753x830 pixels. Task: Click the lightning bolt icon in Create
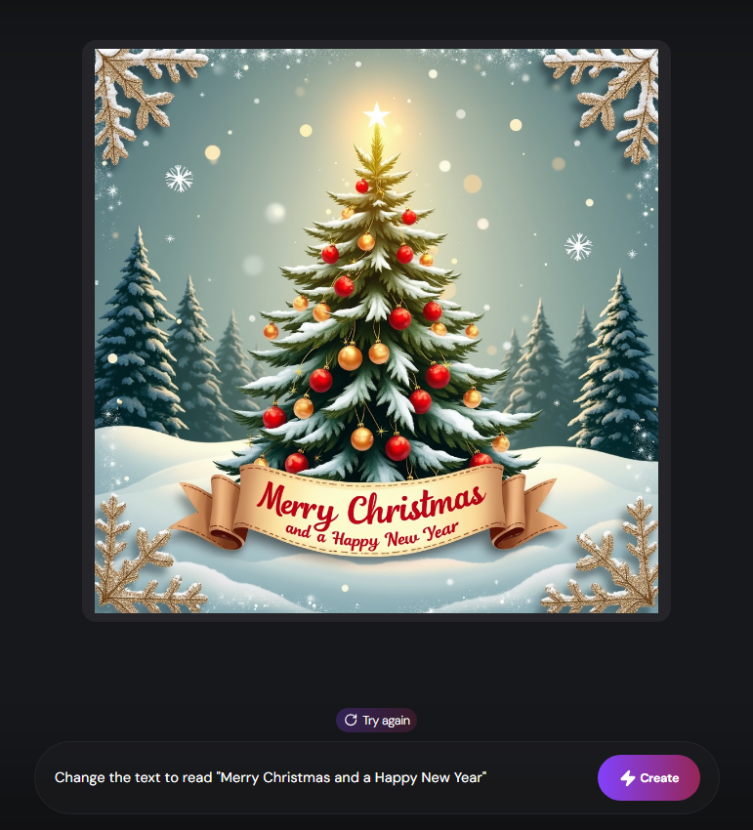tap(627, 778)
